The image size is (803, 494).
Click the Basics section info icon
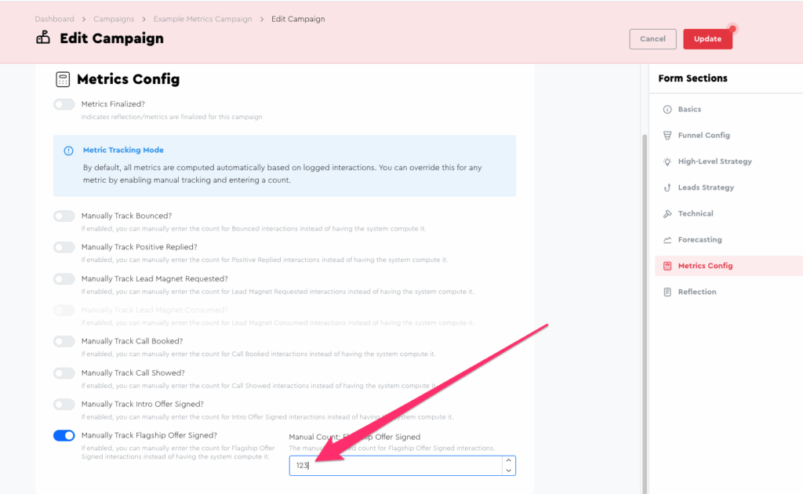click(667, 110)
